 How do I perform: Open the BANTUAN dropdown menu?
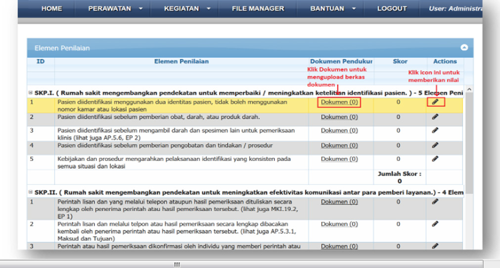tap(332, 8)
